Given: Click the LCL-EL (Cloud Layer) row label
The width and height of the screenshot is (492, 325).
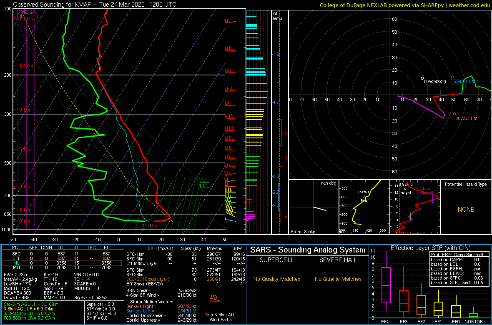Looking at the screenshot, I should pos(148,279).
